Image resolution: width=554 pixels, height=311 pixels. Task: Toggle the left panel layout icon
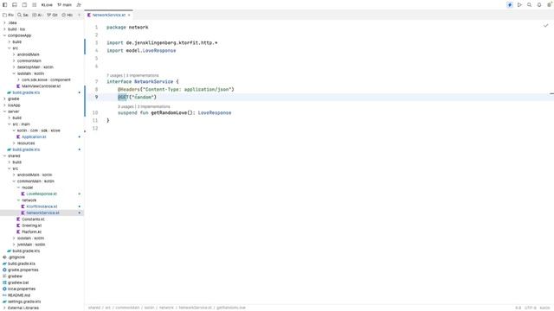[5, 5]
